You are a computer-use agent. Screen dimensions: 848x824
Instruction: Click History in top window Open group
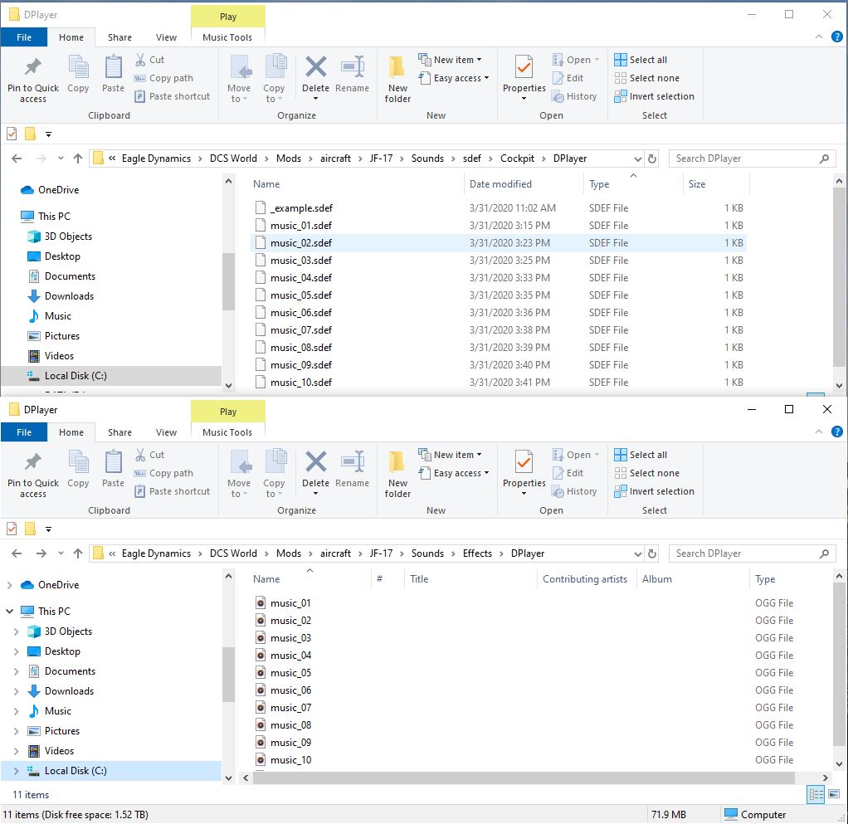pos(574,96)
